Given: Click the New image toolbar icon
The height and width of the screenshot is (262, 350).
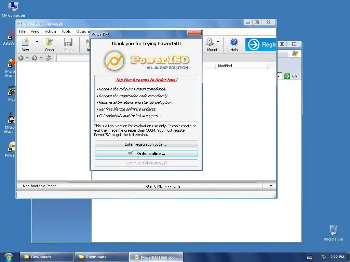Looking at the screenshot, I should point(25,42).
